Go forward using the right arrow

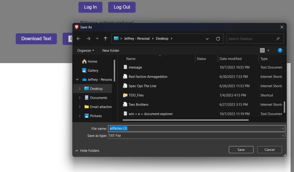(88, 39)
